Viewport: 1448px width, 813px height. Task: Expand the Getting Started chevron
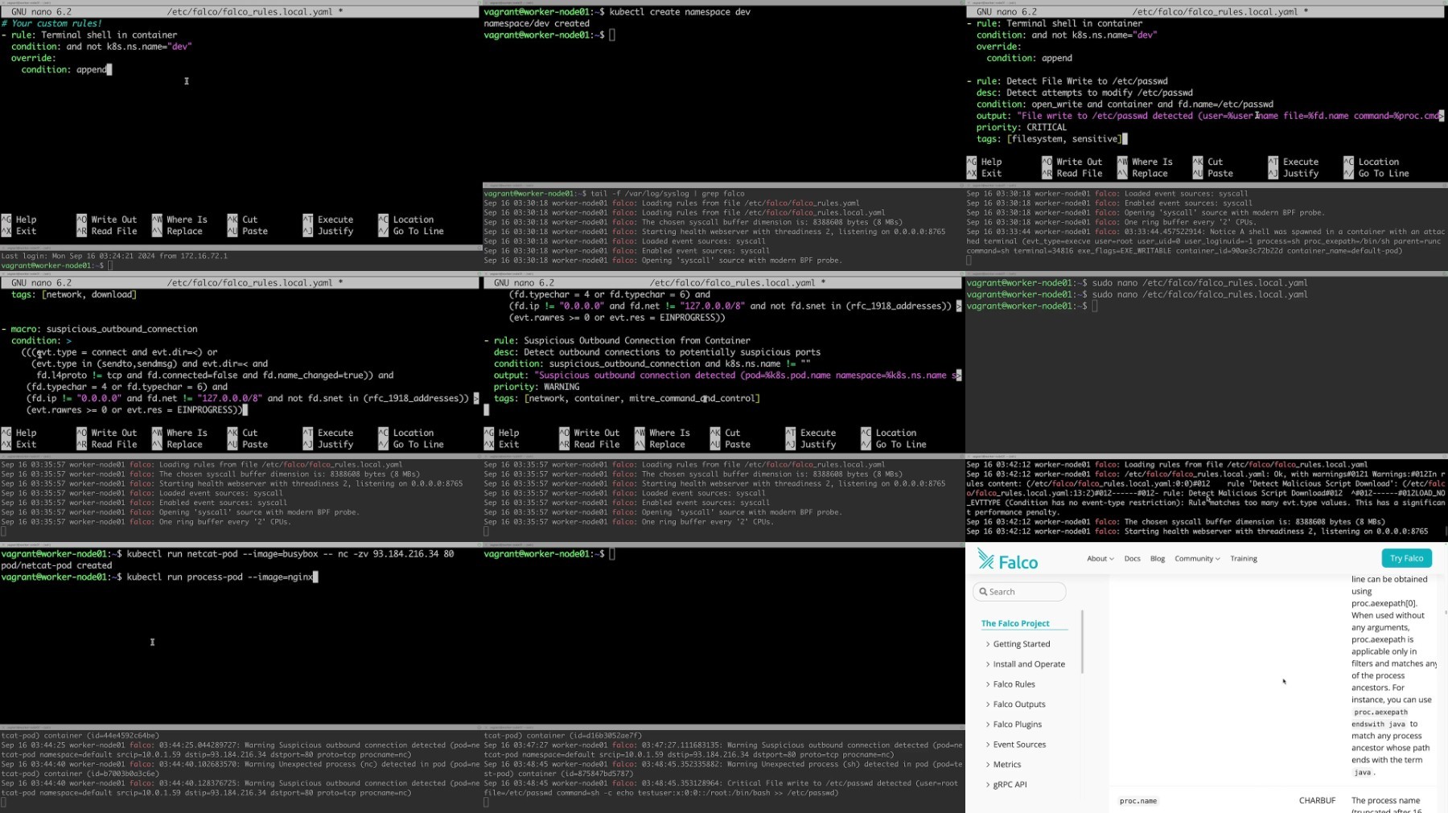[988, 644]
